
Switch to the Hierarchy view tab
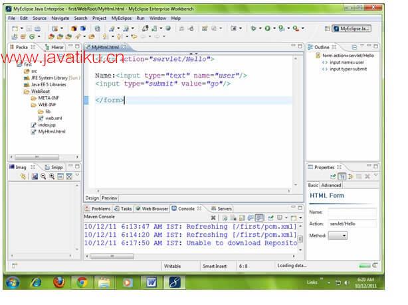(x=54, y=47)
